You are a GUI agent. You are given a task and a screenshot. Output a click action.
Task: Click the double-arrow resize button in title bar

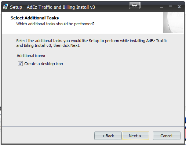click(135, 5)
